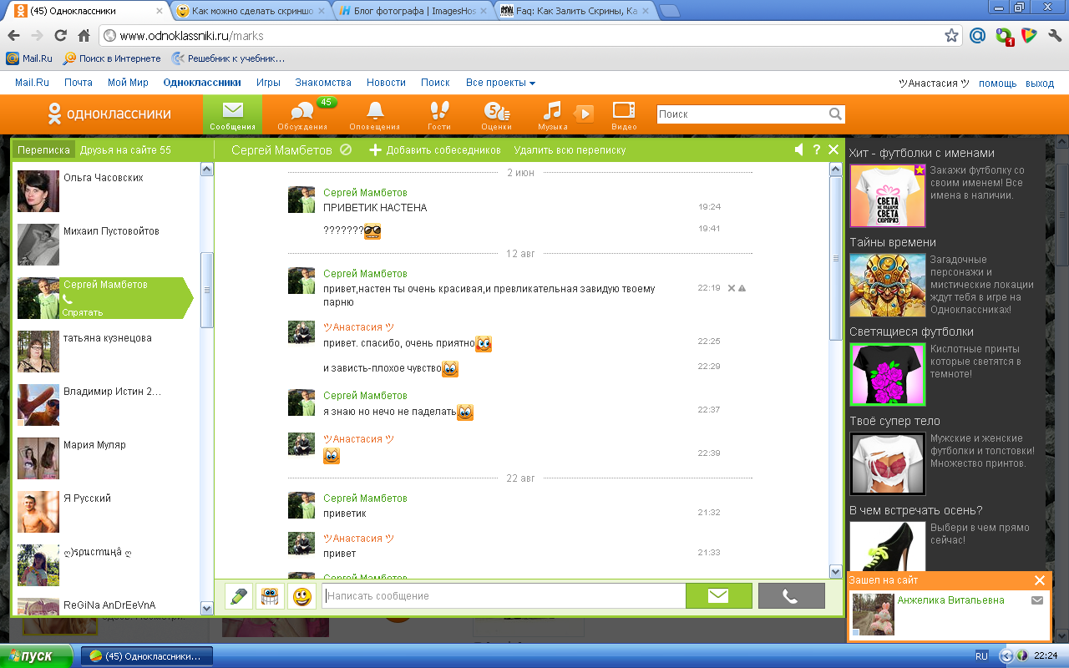Open Поиск в Интернете bookmark
The height and width of the screenshot is (668, 1069).
[112, 58]
